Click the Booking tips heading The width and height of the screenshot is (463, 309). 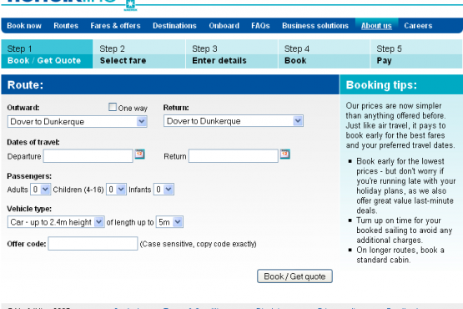coord(381,85)
